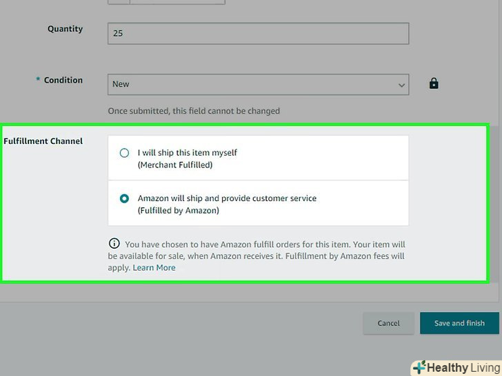
Task: Click the chevron arrow in Condition field
Action: click(x=401, y=85)
